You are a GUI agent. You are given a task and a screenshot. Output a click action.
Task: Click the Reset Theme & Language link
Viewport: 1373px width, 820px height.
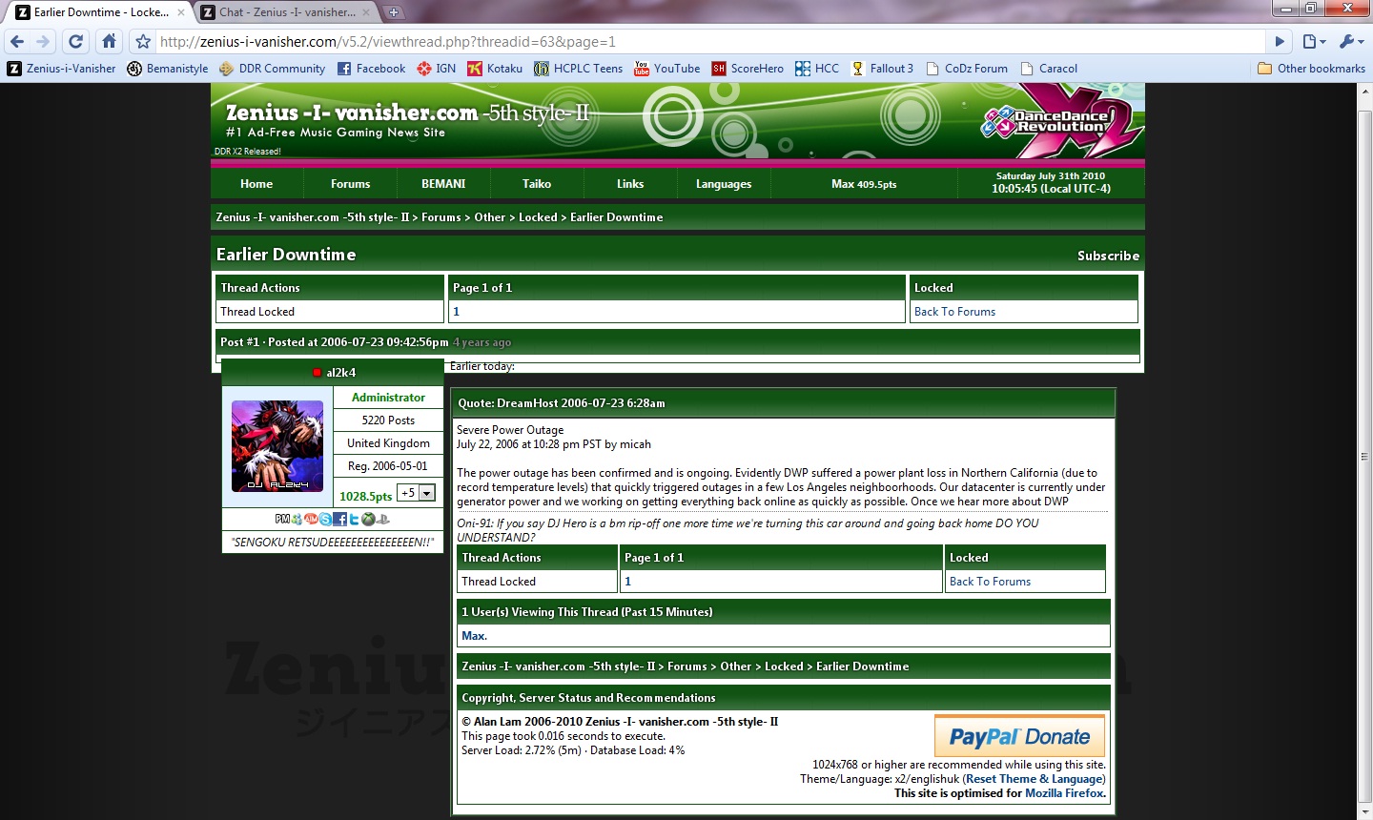point(1034,779)
